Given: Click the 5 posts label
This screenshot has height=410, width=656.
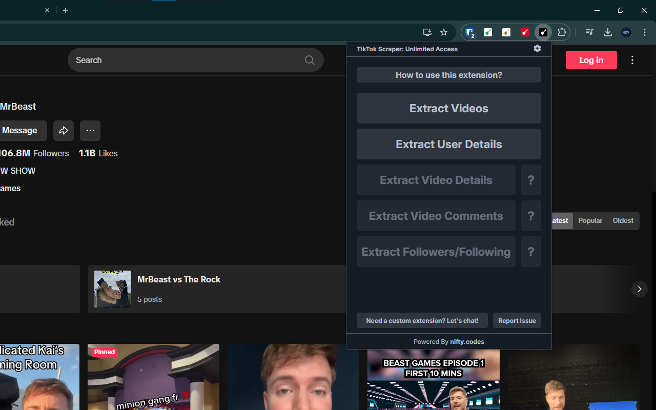Looking at the screenshot, I should click(x=150, y=299).
